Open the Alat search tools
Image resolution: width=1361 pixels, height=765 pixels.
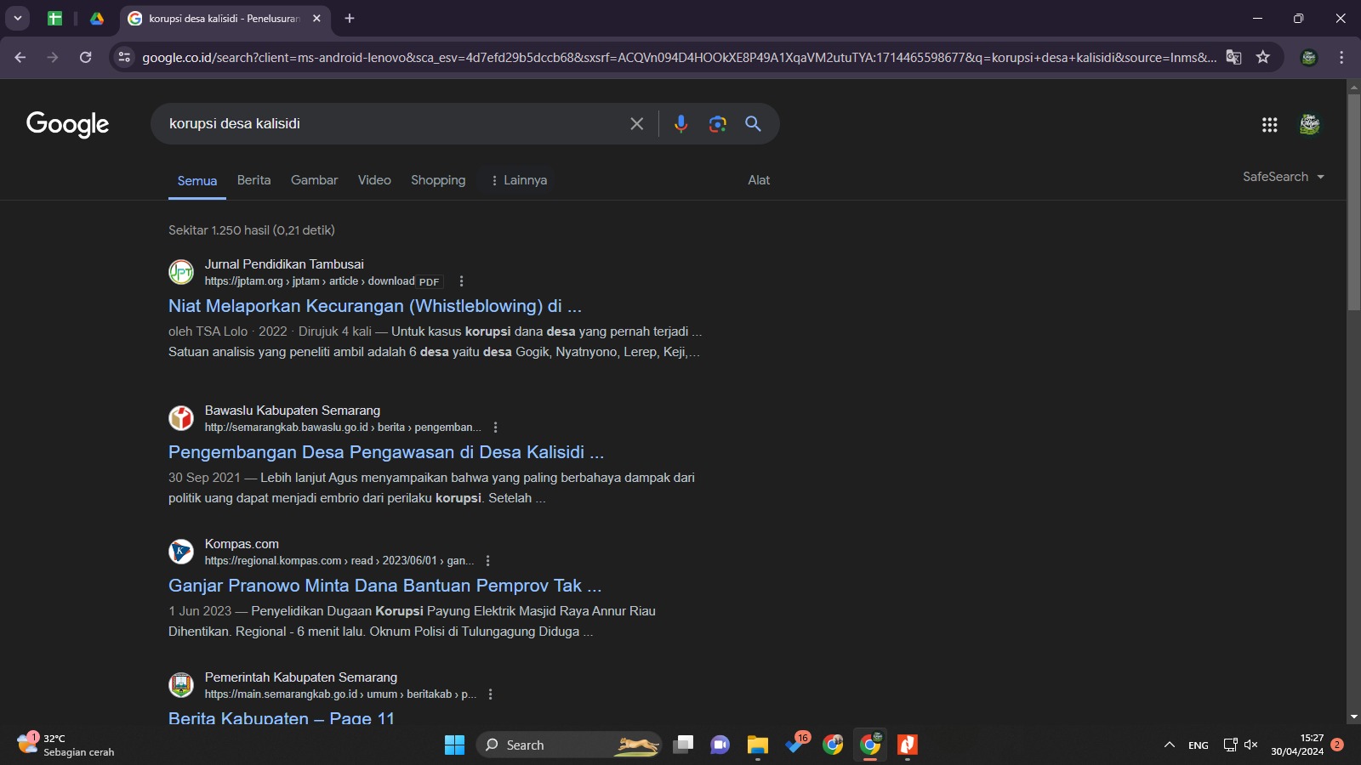tap(759, 180)
